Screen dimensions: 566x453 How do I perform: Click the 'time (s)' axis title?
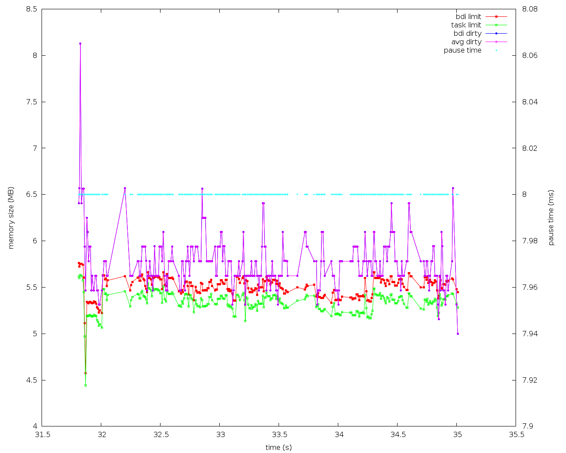pos(279,447)
